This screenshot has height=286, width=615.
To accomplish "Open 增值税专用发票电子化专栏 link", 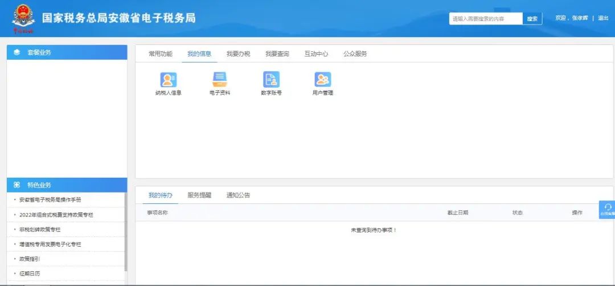I will 50,244.
